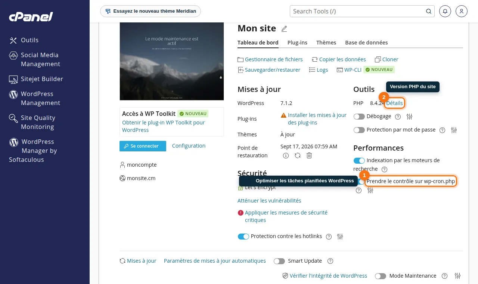Image resolution: width=478 pixels, height=284 pixels.
Task: Enable Protection par mot de passe toggle
Action: [x=359, y=130]
